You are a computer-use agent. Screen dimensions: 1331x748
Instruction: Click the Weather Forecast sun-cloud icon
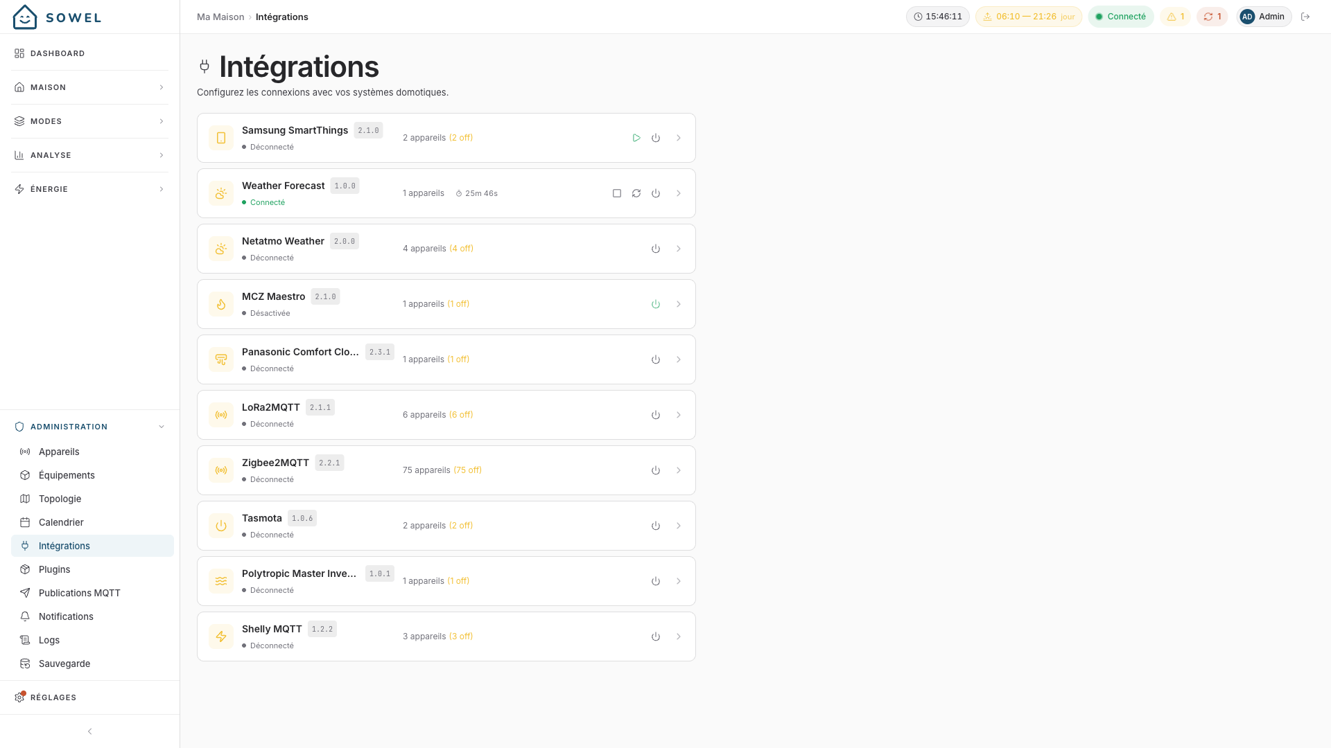click(221, 193)
